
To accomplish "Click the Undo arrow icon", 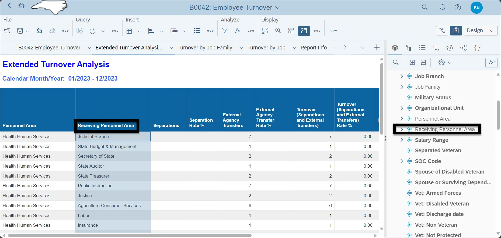I will [x=39, y=31].
